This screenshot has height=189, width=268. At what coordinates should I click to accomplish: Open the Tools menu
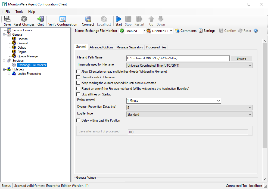pos(19,12)
